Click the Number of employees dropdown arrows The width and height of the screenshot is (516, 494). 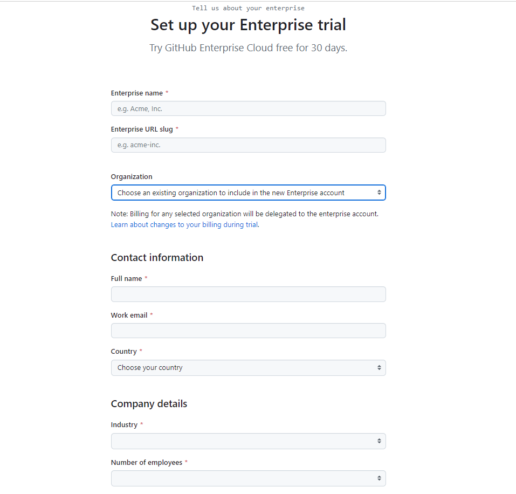(x=379, y=478)
